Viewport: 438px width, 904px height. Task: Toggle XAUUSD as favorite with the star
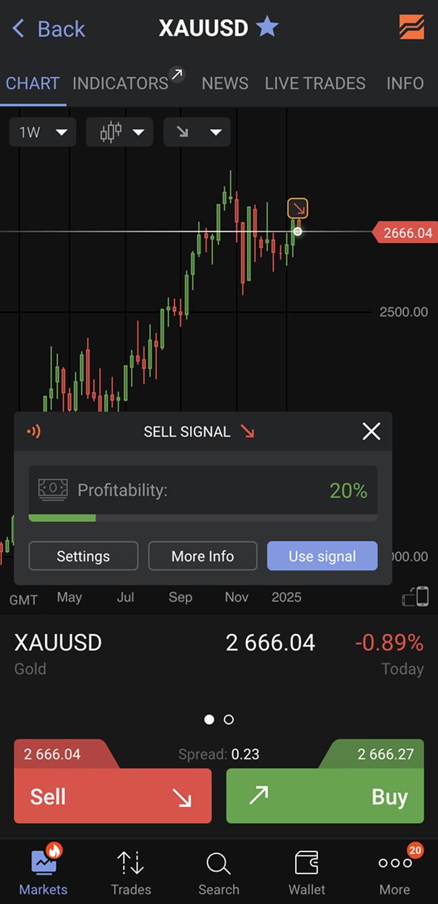tap(267, 27)
